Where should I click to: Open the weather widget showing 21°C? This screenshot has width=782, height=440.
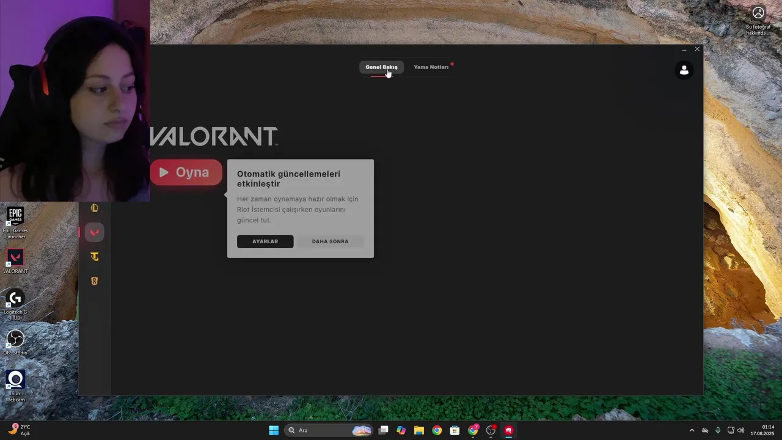[20, 430]
